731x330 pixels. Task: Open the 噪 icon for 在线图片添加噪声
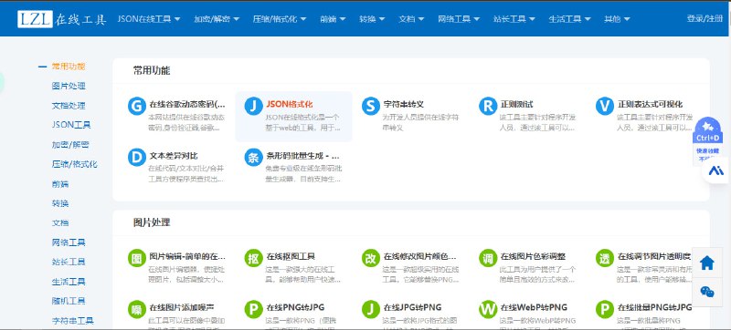(x=136, y=310)
